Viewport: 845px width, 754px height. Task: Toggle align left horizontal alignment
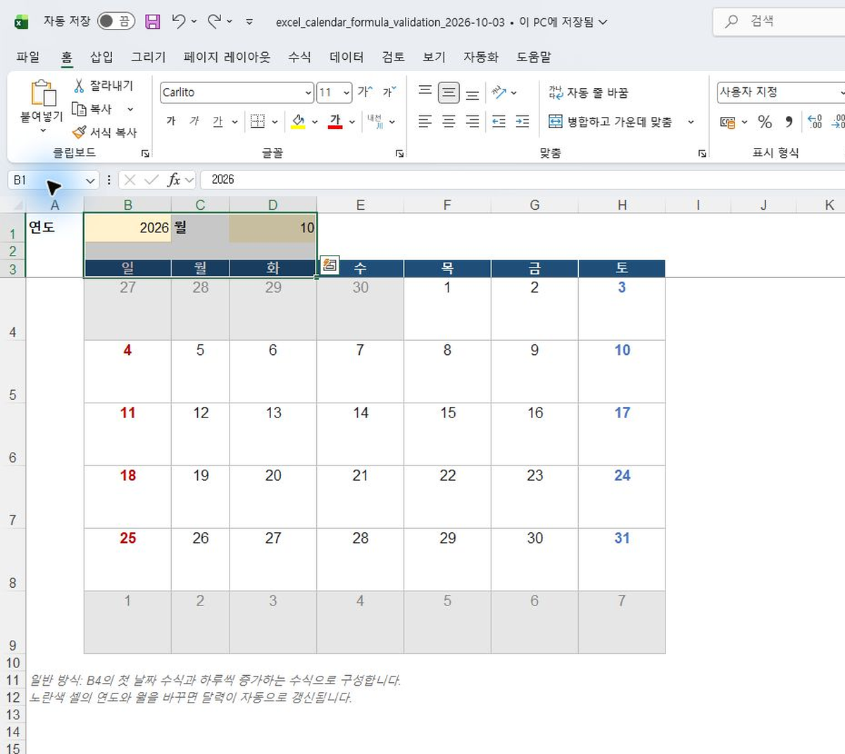coord(425,122)
